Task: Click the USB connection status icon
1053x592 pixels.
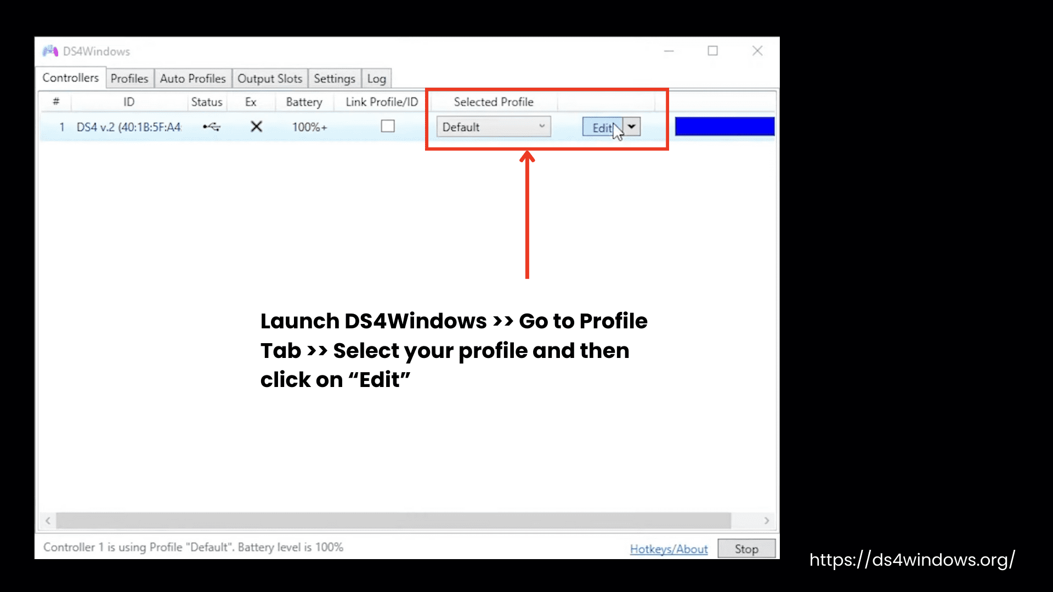Action: [x=212, y=127]
